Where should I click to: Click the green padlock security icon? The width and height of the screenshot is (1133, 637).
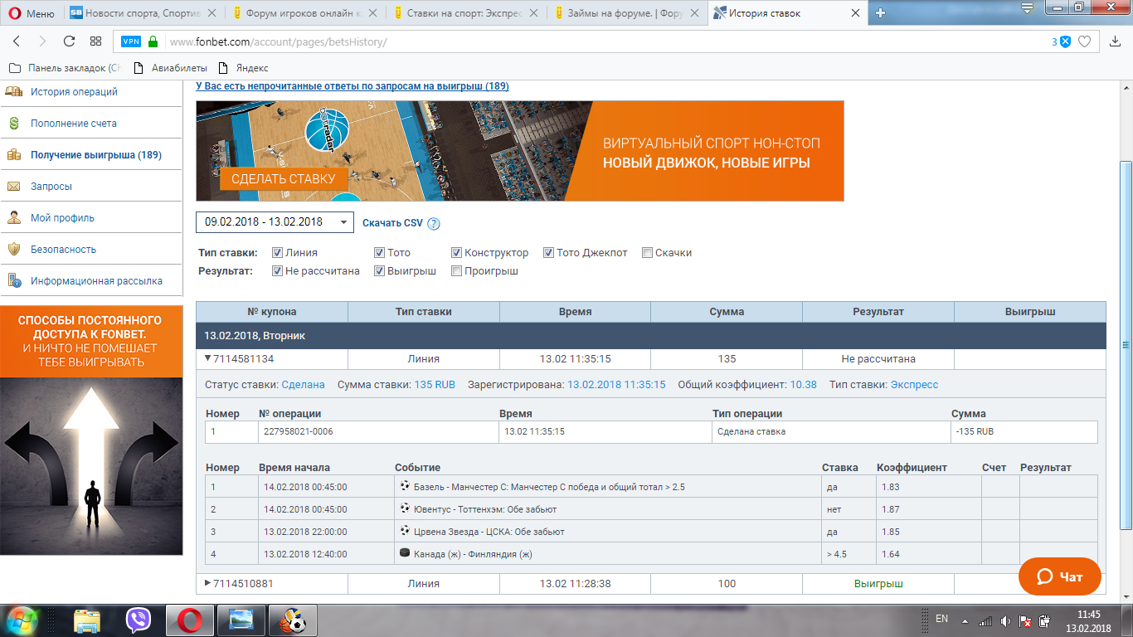pos(153,41)
